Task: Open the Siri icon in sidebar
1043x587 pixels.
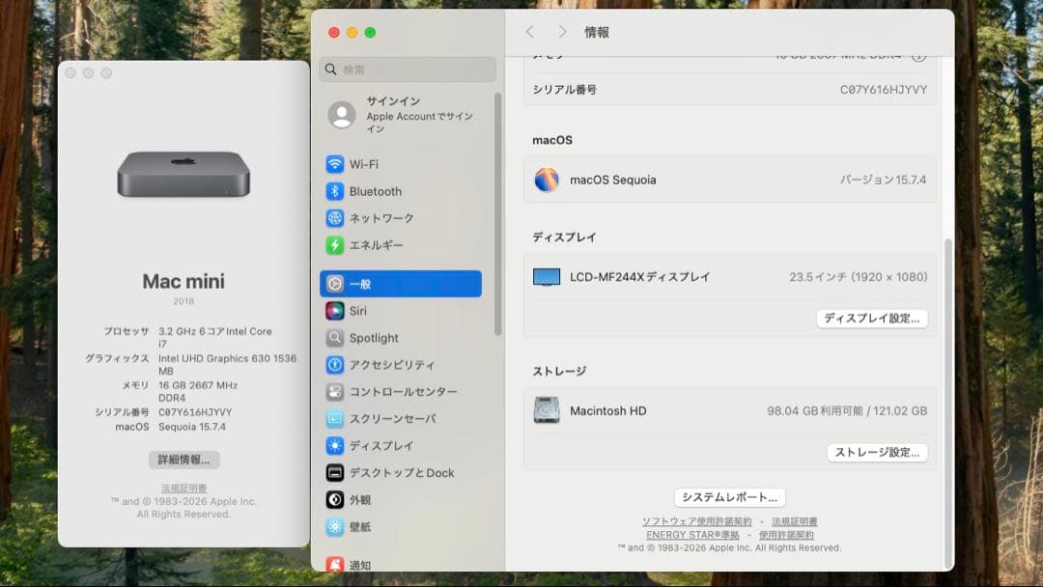Action: pyautogui.click(x=334, y=311)
